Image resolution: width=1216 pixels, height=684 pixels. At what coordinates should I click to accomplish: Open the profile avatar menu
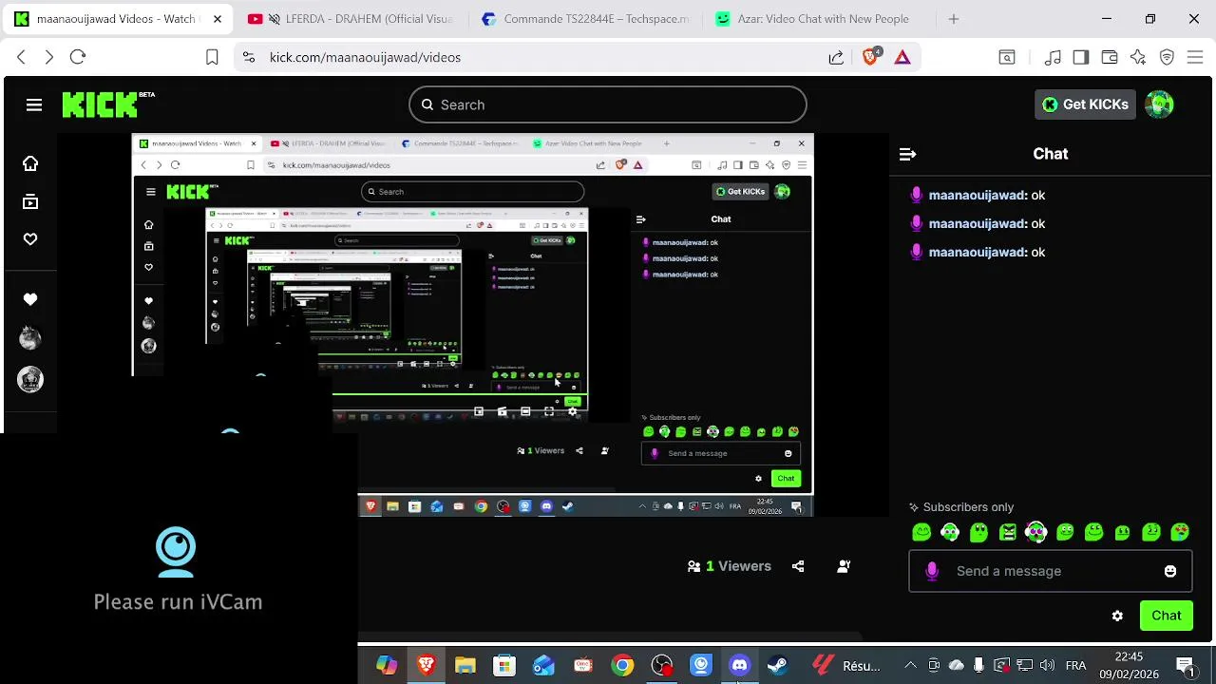point(1159,104)
